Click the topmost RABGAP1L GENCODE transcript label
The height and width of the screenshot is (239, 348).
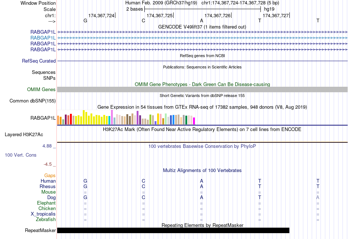[x=43, y=32]
